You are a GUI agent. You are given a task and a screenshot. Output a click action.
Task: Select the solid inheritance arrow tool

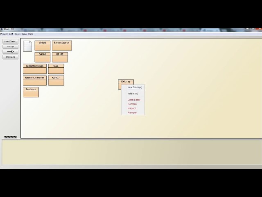[11, 52]
